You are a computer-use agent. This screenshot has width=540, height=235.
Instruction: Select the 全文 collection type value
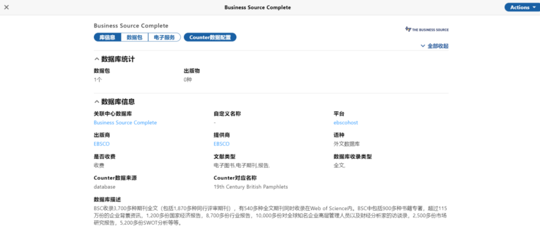coord(339,165)
